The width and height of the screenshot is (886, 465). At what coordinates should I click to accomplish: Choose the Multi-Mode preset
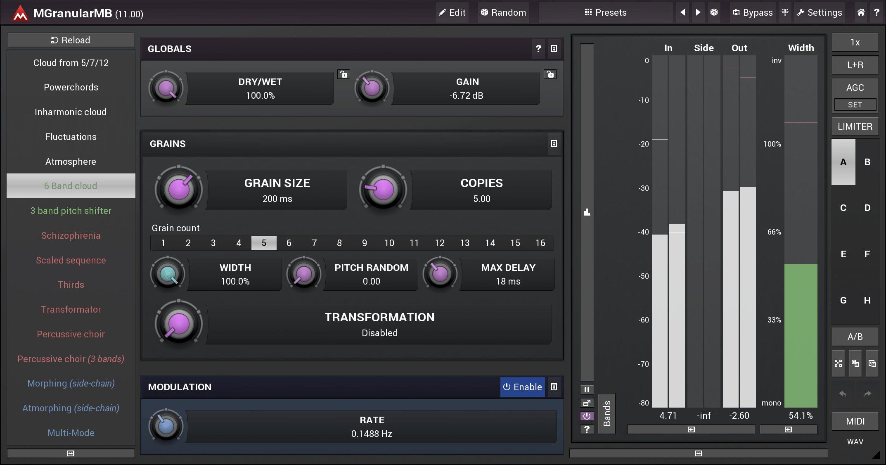71,433
